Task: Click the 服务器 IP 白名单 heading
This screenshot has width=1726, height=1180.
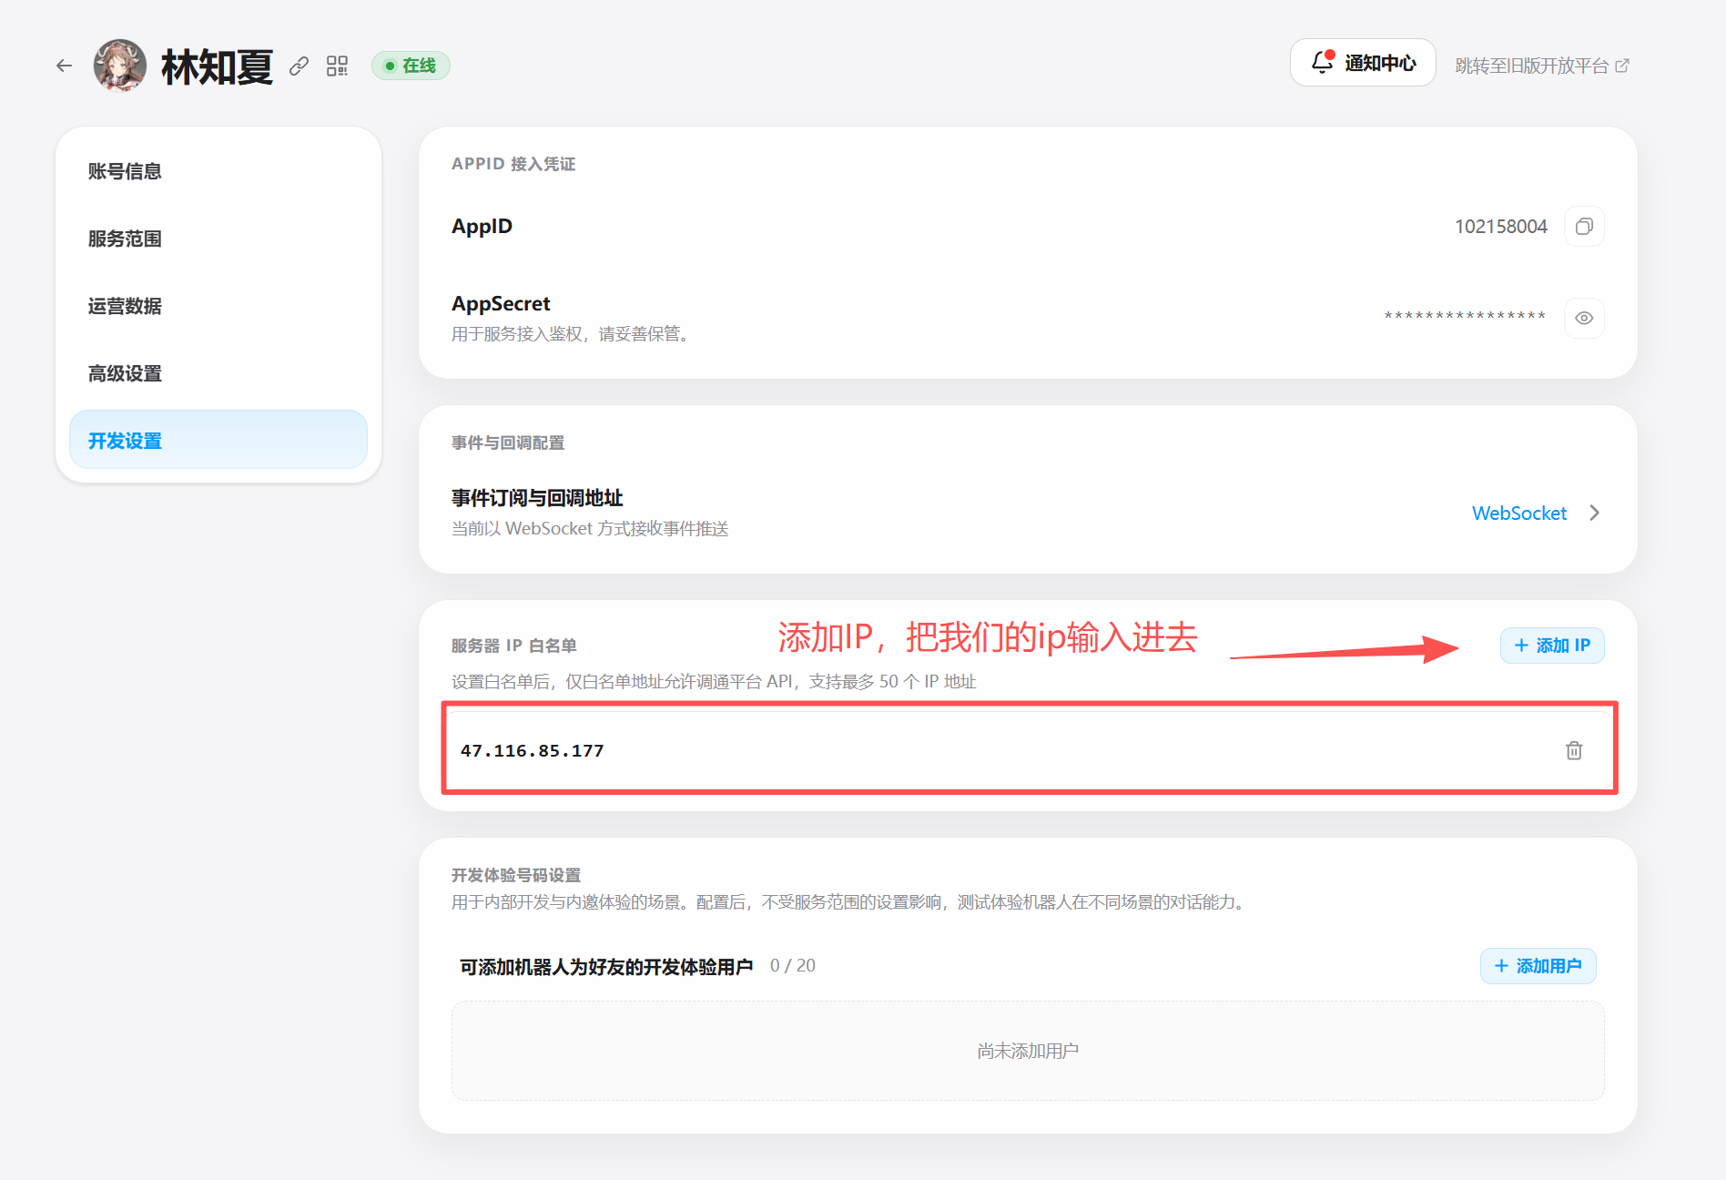Action: (x=514, y=646)
